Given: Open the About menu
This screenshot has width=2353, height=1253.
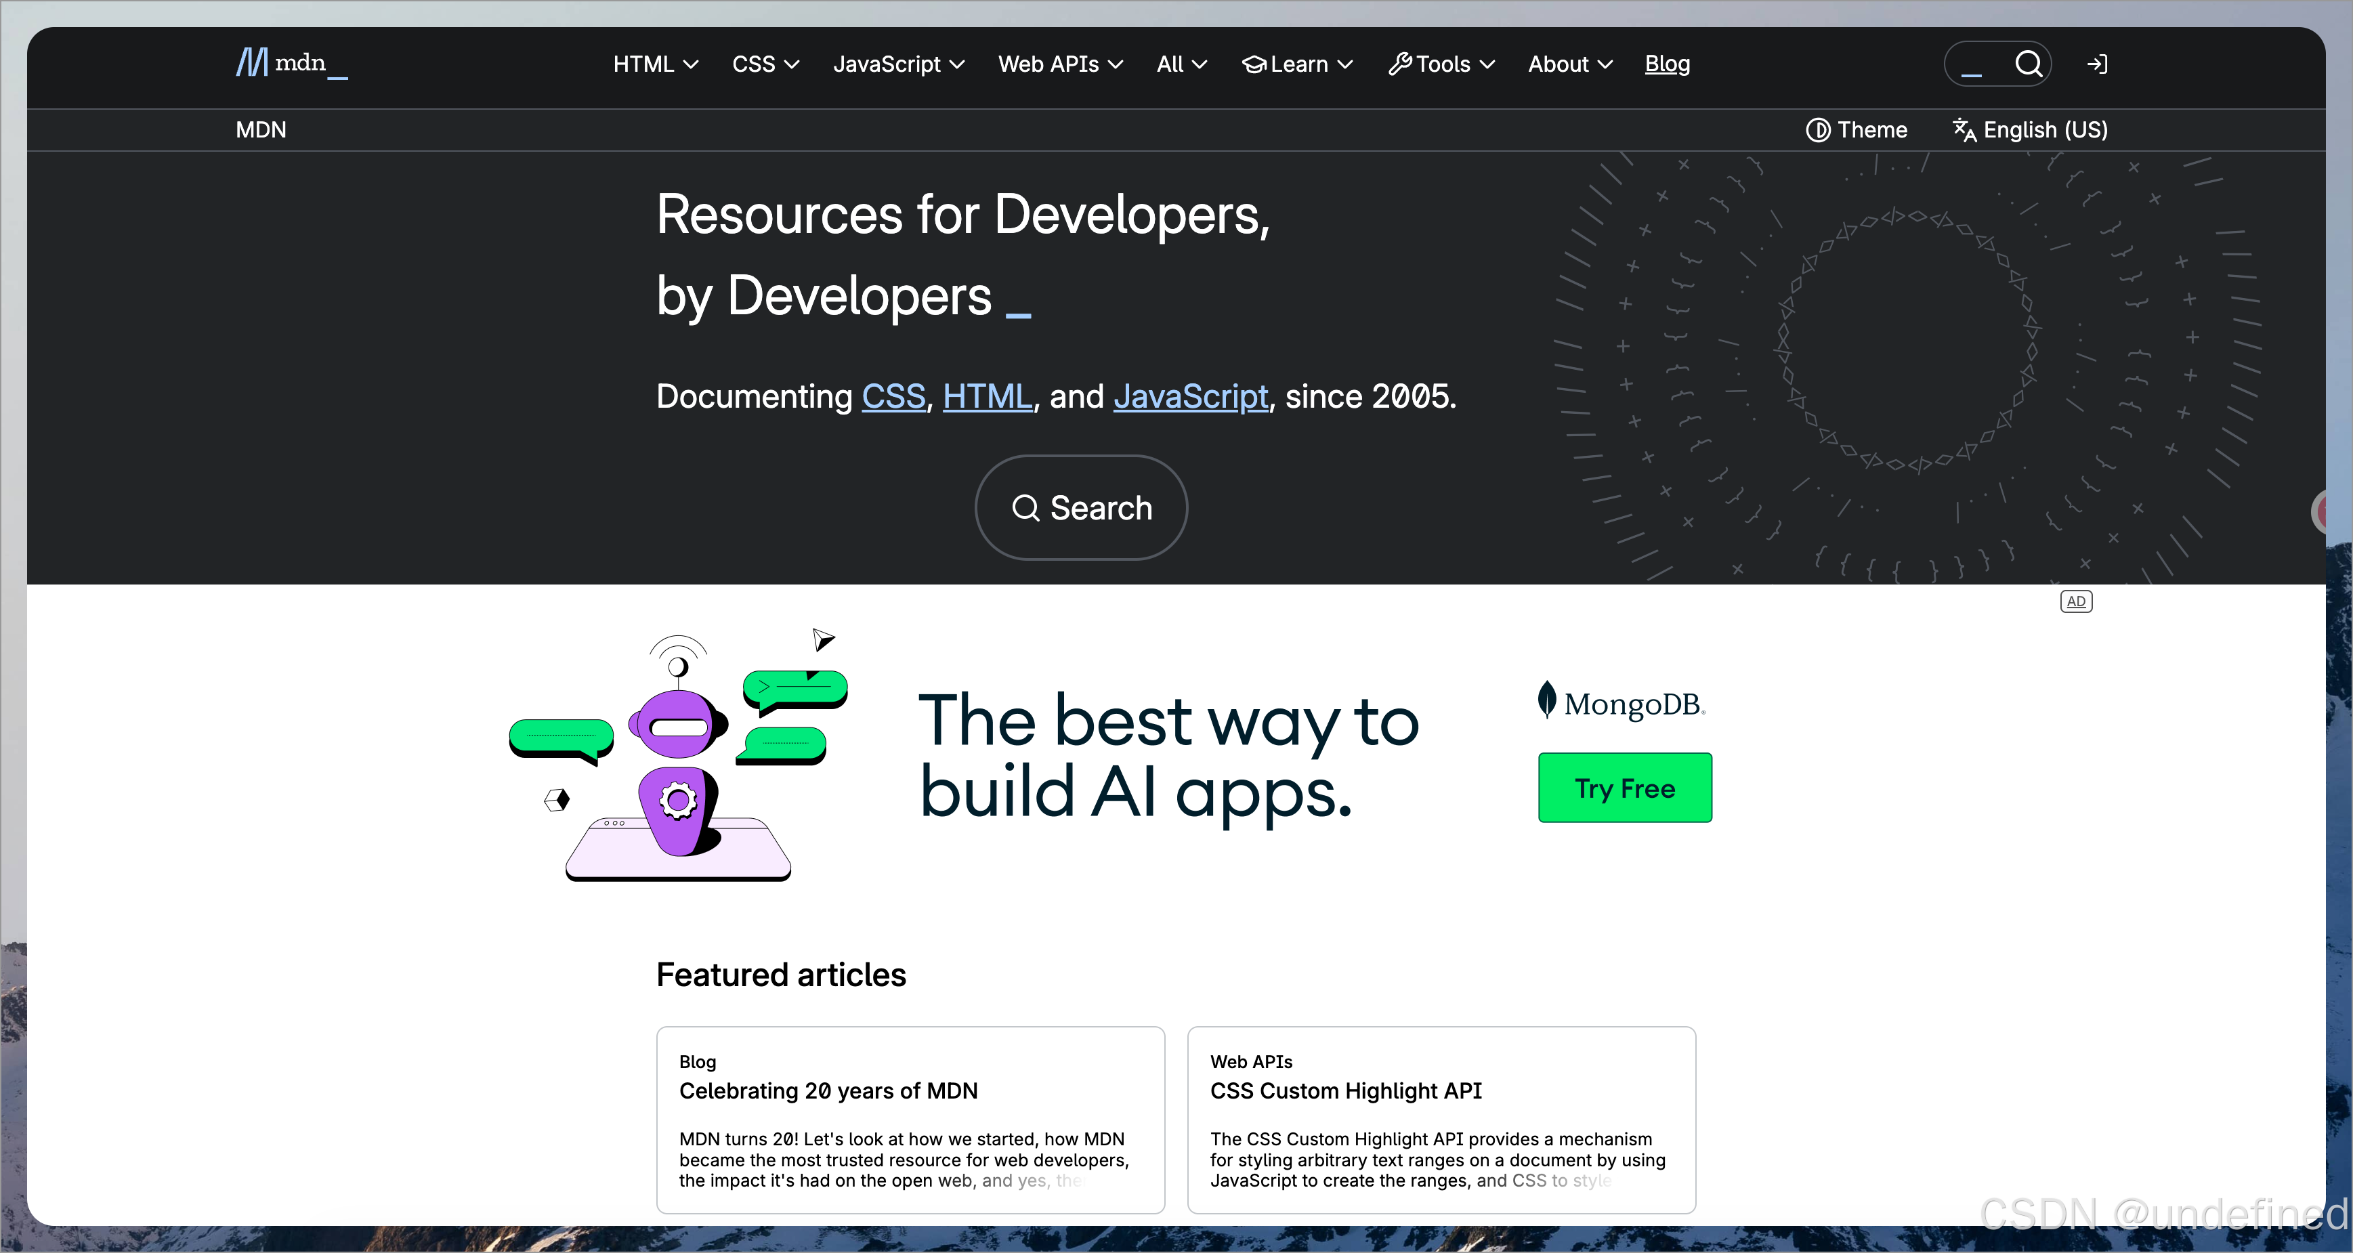Looking at the screenshot, I should point(1569,64).
